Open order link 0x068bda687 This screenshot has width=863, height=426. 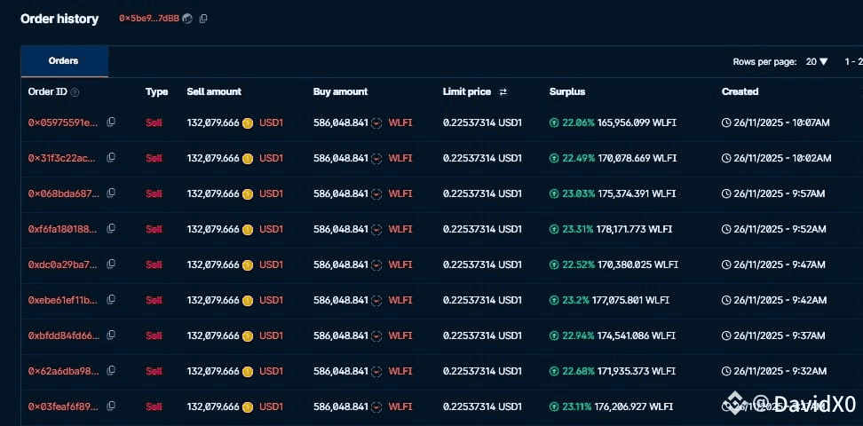click(x=64, y=193)
